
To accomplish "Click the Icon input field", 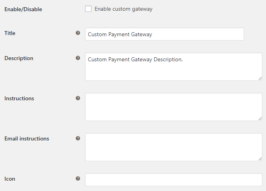I will coord(174,179).
